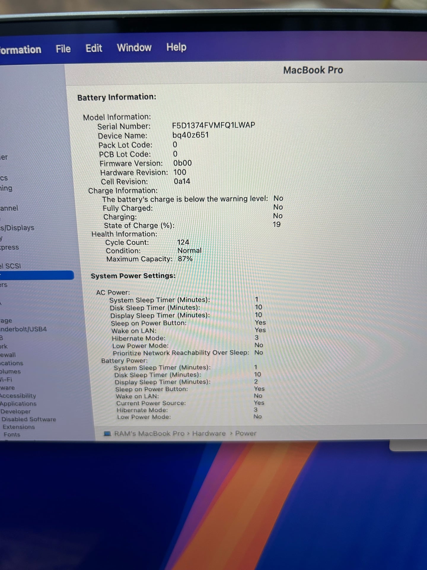Screen dimensions: 427x570
Task: Click State of Charge value 19
Action: (x=276, y=224)
